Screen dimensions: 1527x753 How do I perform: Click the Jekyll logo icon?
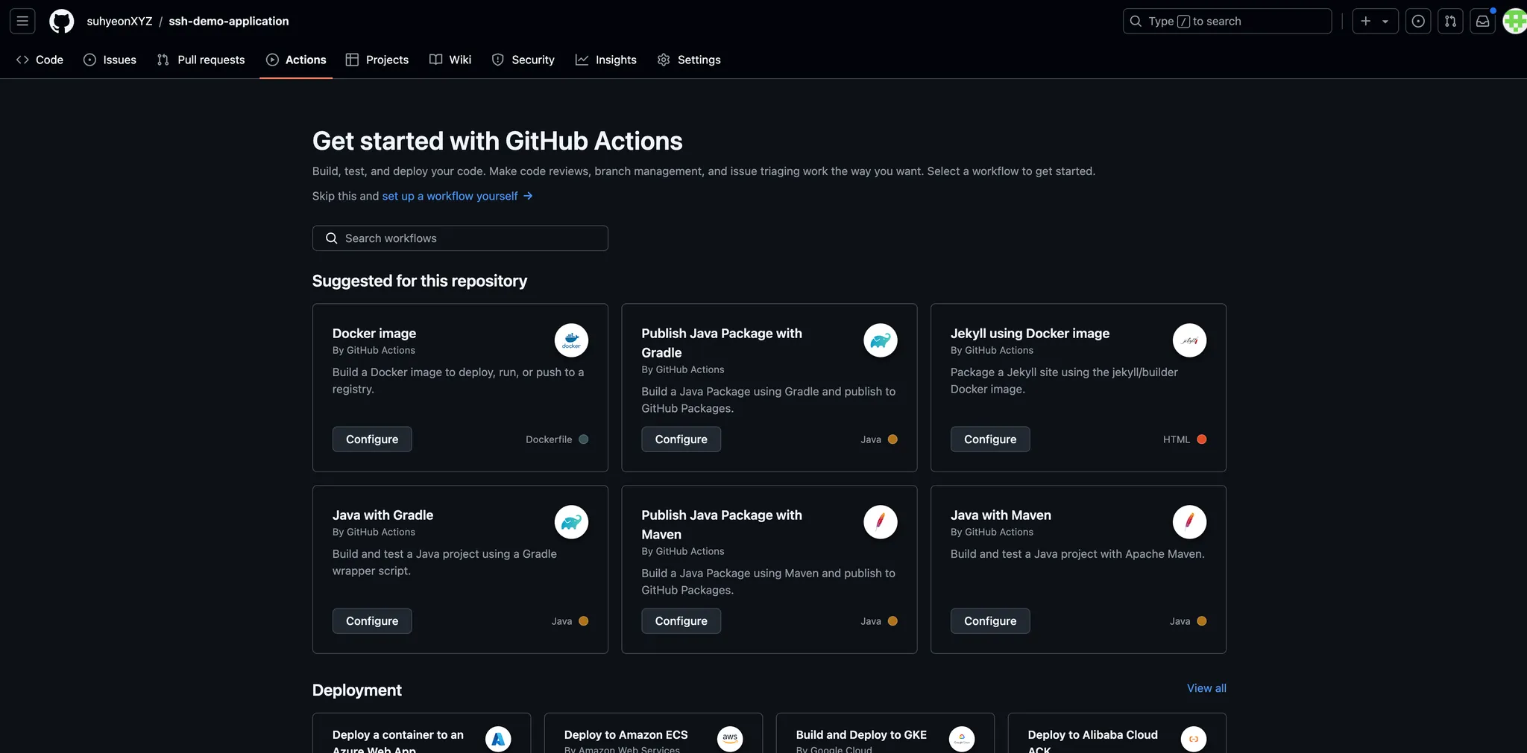[1189, 340]
